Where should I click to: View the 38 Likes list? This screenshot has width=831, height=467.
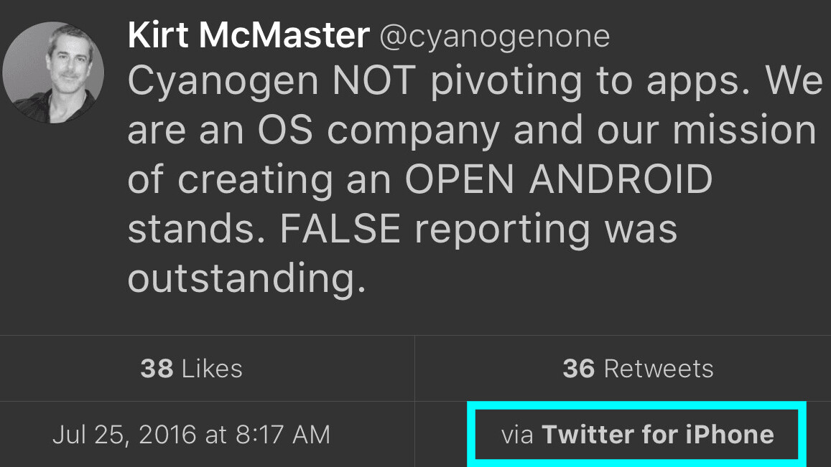click(191, 369)
